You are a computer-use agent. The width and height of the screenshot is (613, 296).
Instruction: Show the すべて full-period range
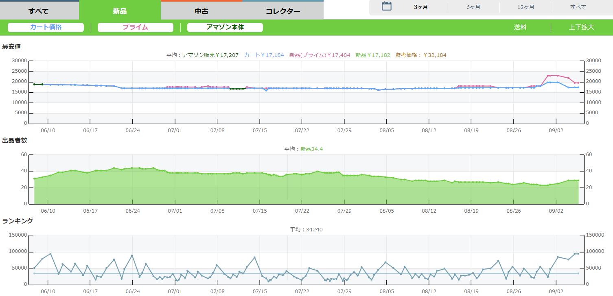coord(578,7)
